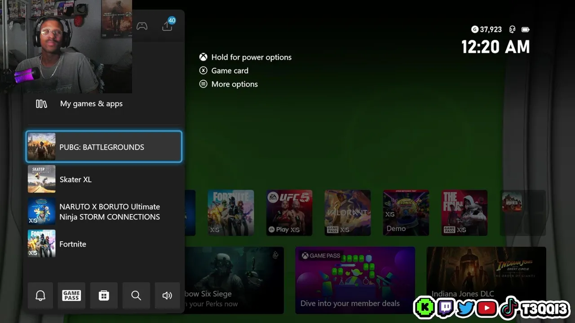Click the YouTube logo in overlay
The height and width of the screenshot is (323, 575).
(x=487, y=308)
